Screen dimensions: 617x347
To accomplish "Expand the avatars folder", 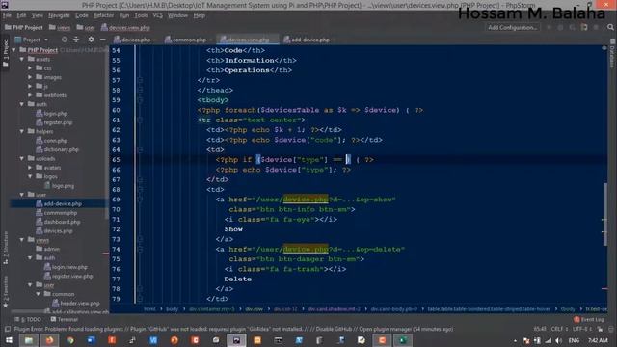I will 30,168.
